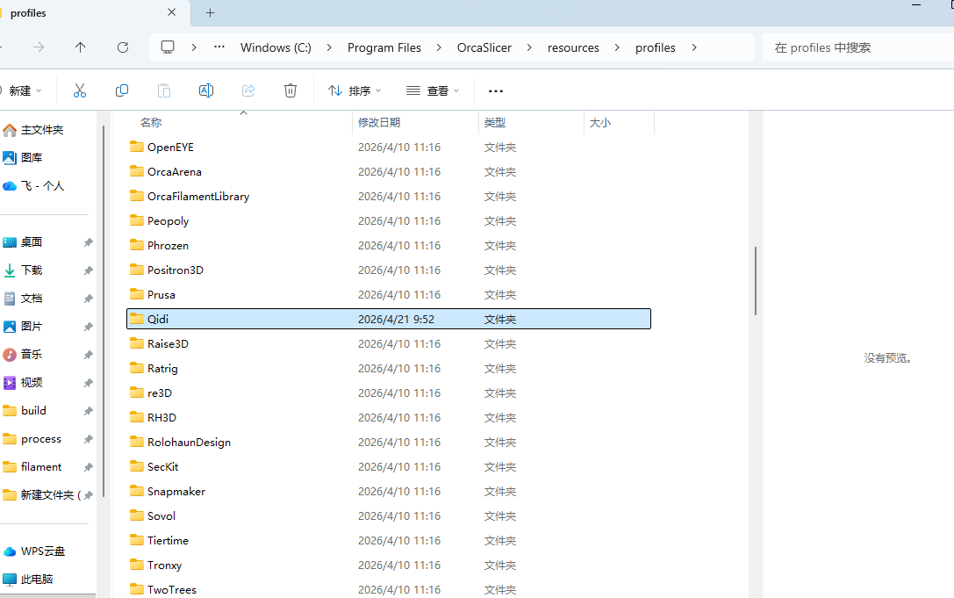Screen dimensions: 954x598
Task: Expand the chevron after Windows (C:)
Action: (x=328, y=47)
